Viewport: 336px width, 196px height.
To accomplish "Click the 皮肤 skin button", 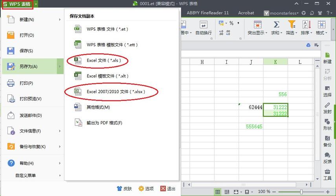I will click(124, 189).
